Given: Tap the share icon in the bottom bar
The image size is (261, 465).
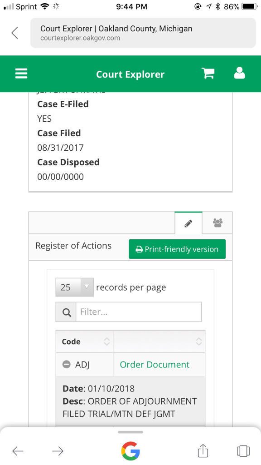Looking at the screenshot, I should tap(203, 451).
